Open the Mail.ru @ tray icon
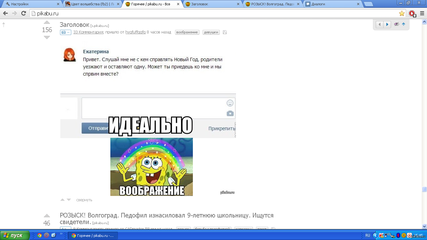This screenshot has width=427, height=240. 404,235
